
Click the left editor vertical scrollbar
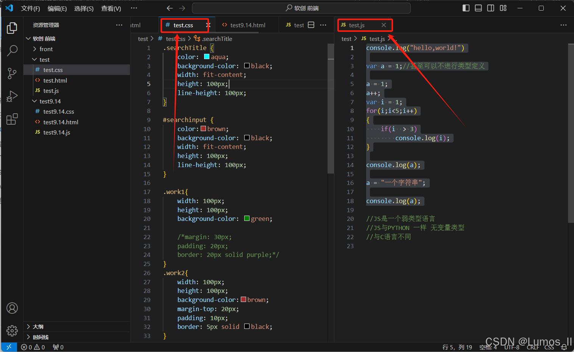pyautogui.click(x=331, y=108)
